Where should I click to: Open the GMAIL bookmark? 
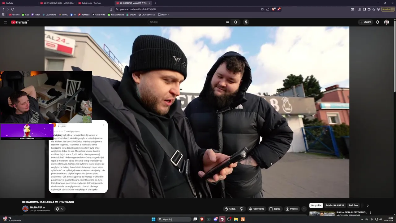tap(63, 15)
